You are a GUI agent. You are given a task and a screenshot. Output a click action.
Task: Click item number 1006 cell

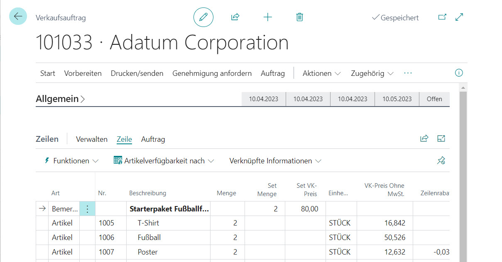click(111, 238)
